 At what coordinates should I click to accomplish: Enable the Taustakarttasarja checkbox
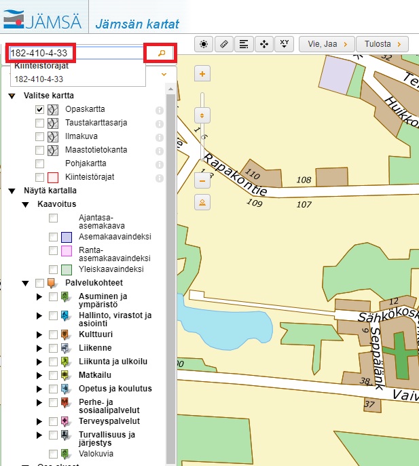click(39, 123)
